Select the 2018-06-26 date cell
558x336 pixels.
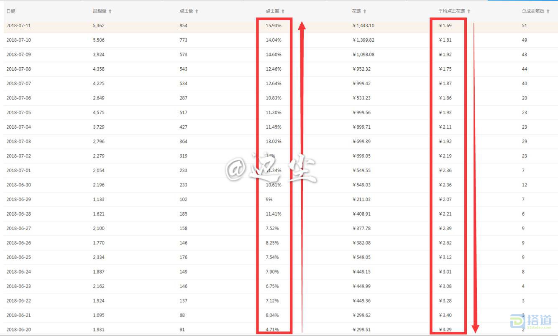click(x=18, y=243)
